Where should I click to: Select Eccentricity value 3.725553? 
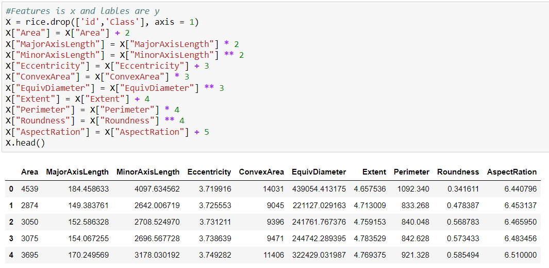[215, 206]
